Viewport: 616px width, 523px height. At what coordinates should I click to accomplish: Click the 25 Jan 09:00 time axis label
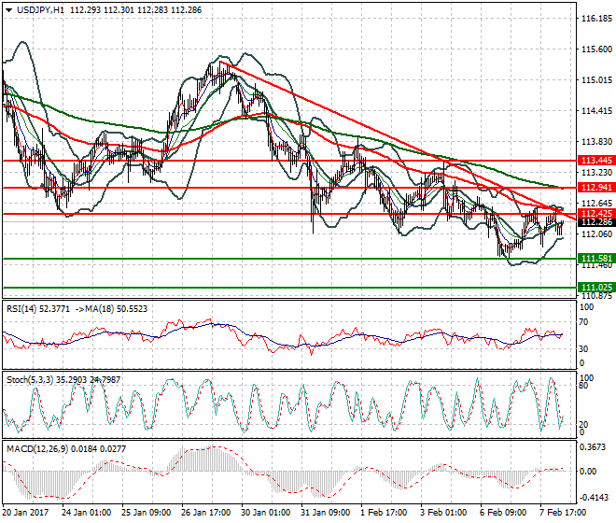point(147,513)
